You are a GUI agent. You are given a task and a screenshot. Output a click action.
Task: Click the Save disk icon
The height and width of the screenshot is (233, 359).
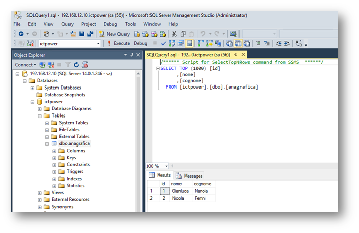(82, 34)
